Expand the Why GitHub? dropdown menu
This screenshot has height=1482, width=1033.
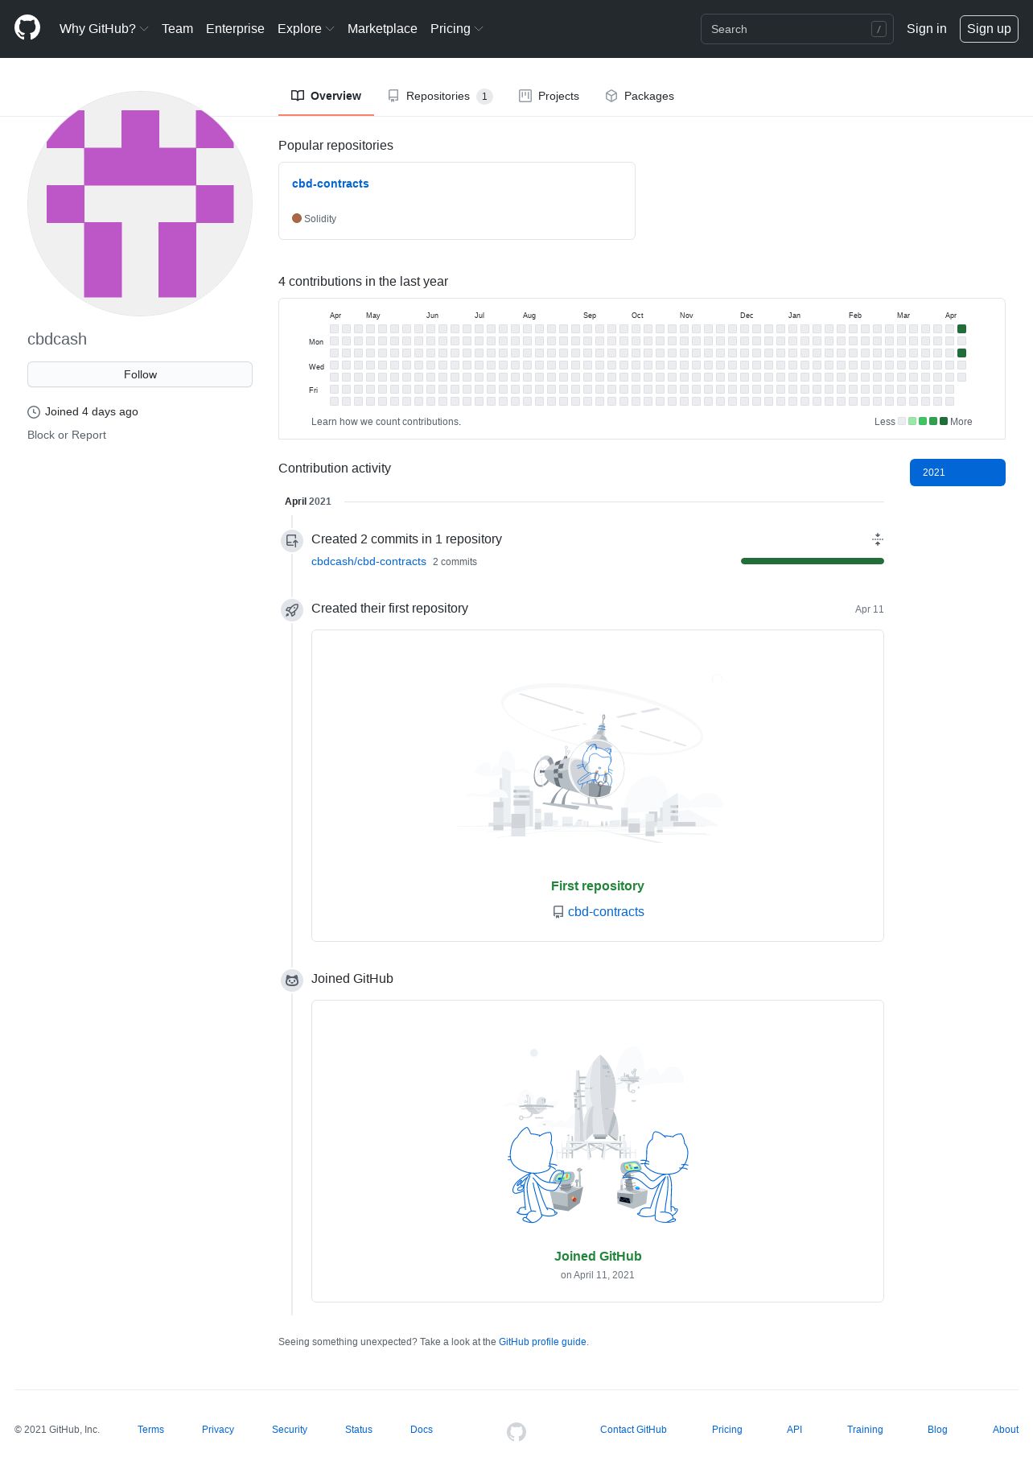pyautogui.click(x=104, y=29)
